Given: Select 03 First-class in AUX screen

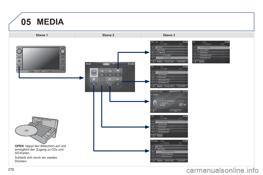Looking at the screenshot, I should click(x=172, y=77).
